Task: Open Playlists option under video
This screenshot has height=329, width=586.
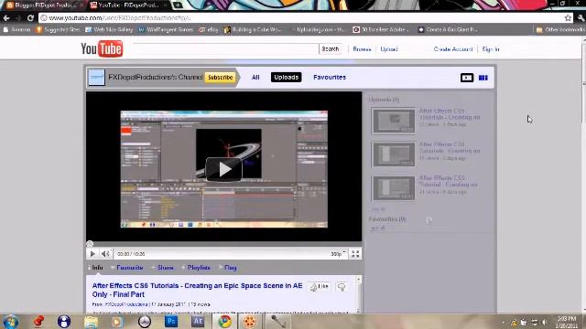Action: coord(199,268)
